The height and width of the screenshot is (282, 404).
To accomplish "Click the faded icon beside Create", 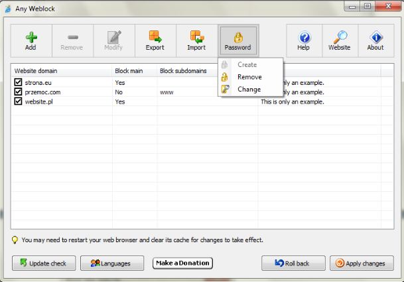I will [224, 64].
